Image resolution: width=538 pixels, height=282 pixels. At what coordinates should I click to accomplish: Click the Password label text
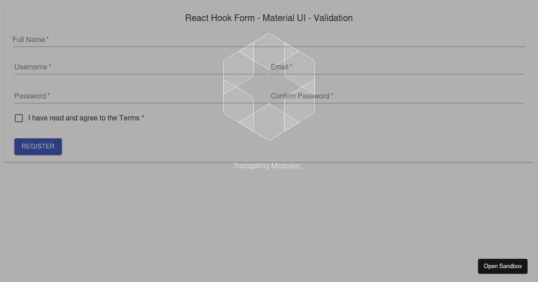click(x=29, y=96)
